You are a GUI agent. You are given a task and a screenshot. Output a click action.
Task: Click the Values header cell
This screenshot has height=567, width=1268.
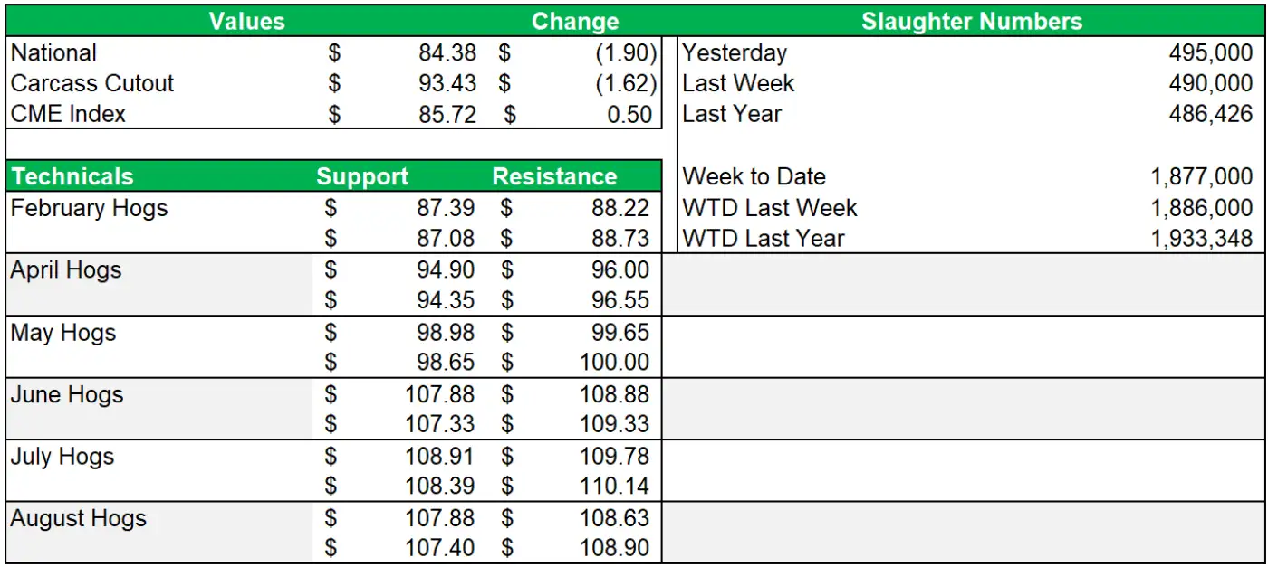246,22
